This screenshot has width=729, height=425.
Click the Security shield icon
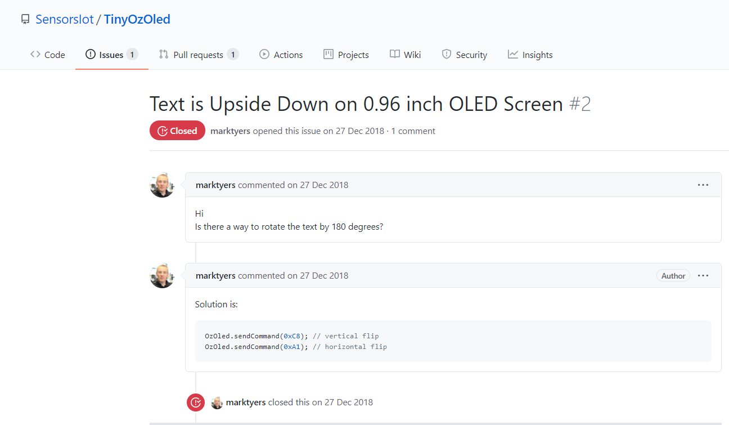(x=447, y=55)
